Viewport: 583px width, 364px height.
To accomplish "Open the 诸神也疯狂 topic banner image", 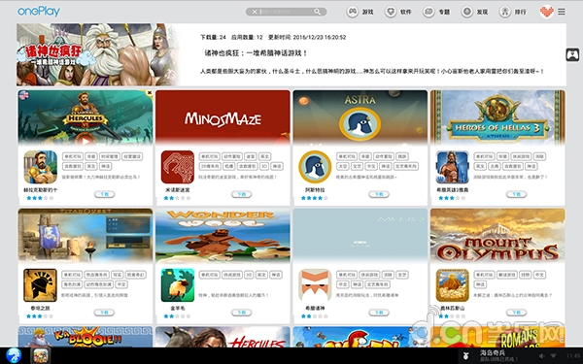I will click(x=98, y=54).
